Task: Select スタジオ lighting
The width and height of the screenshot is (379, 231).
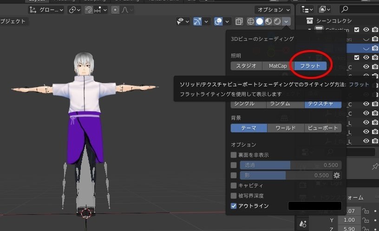Action: click(x=246, y=66)
